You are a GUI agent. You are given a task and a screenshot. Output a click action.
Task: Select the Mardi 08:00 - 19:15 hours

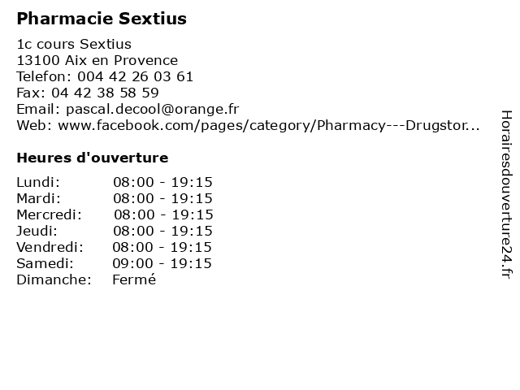tap(162, 198)
